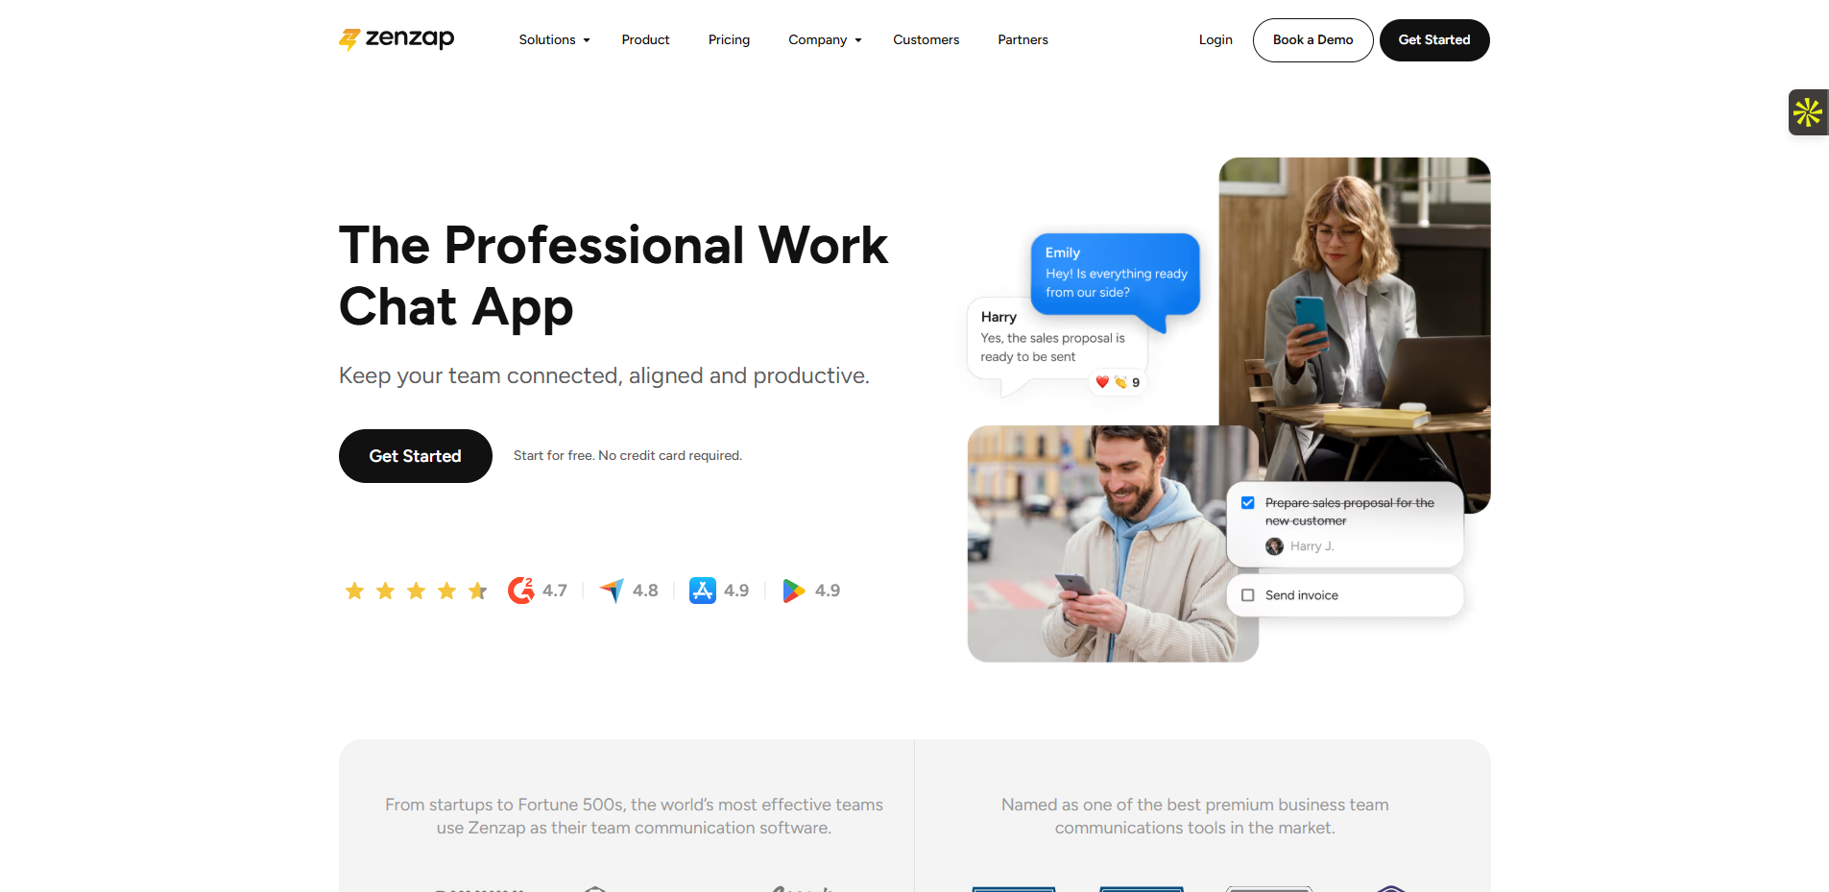Click Harry J. avatar in task card

[x=1274, y=546]
